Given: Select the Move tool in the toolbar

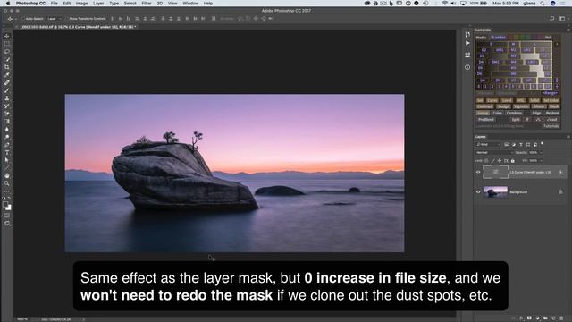Looking at the screenshot, I should 6,36.
